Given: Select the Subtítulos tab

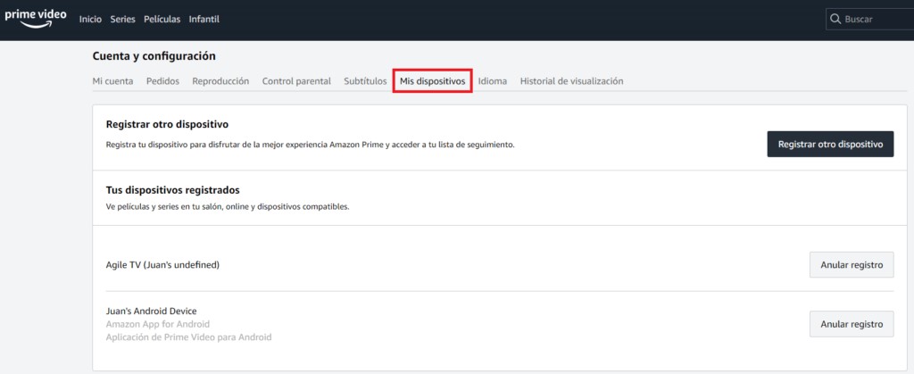Looking at the screenshot, I should pyautogui.click(x=365, y=81).
